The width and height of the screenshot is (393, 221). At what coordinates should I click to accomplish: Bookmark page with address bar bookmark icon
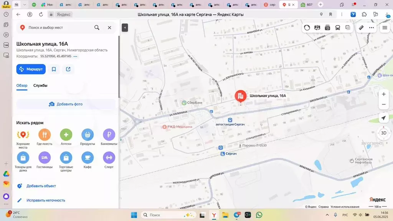coord(330,15)
